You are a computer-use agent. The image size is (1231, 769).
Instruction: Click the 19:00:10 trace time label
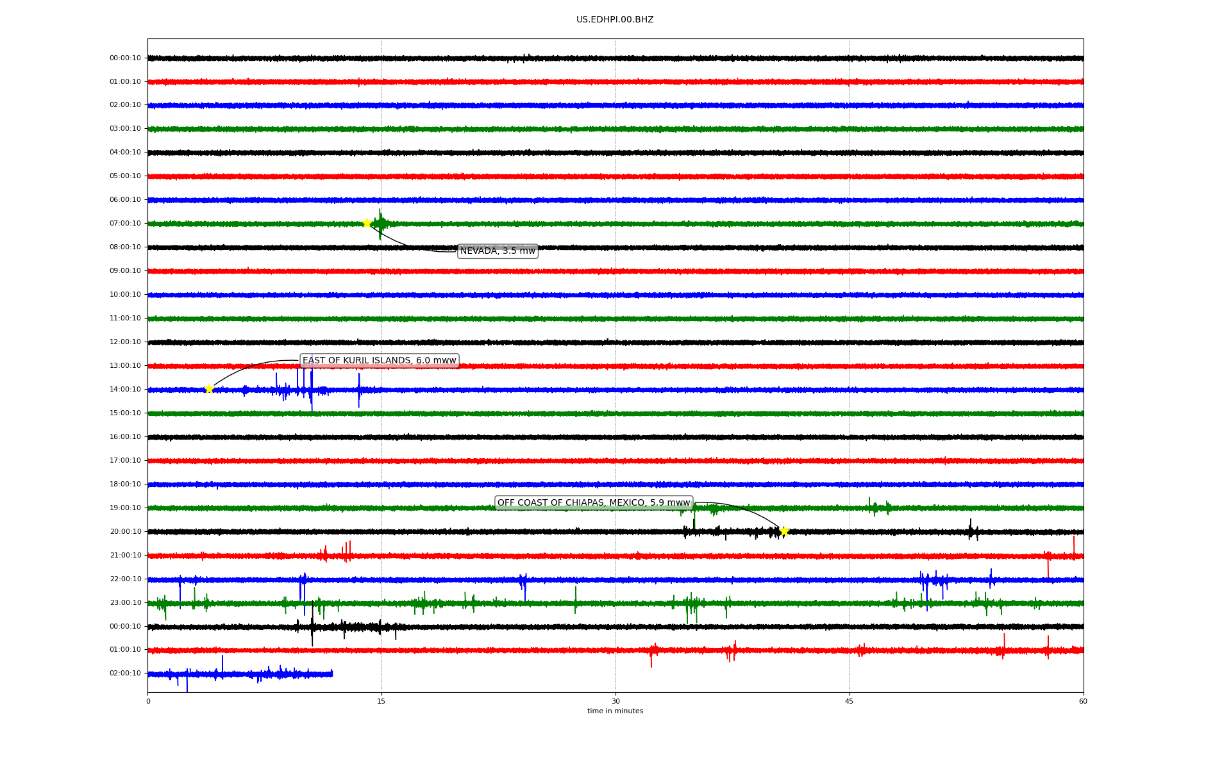(x=125, y=508)
